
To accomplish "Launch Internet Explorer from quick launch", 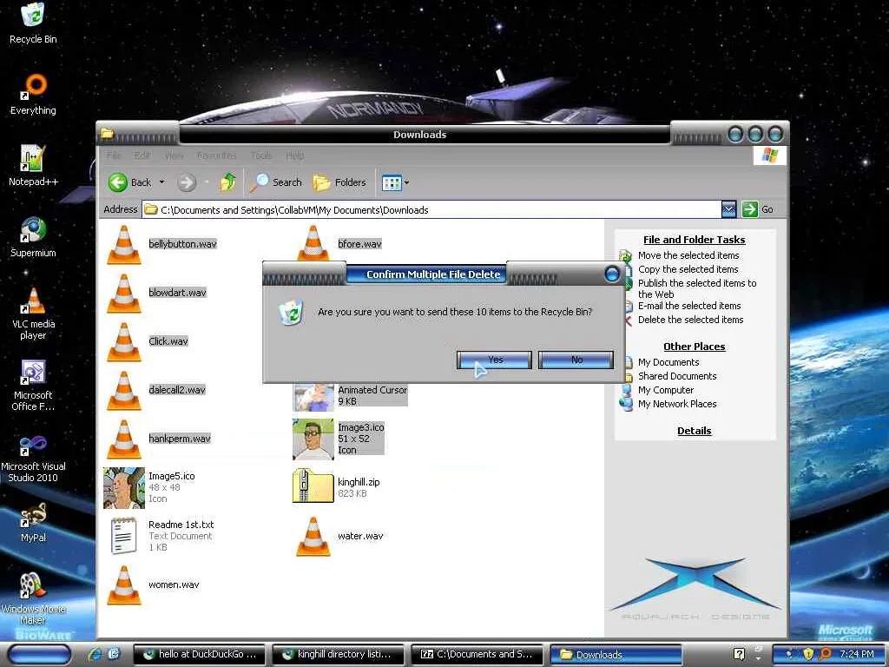I will pyautogui.click(x=95, y=654).
